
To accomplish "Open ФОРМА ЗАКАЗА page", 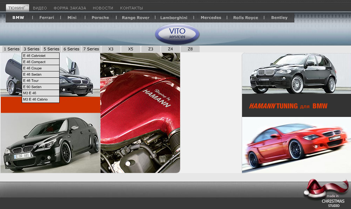I will 70,8.
